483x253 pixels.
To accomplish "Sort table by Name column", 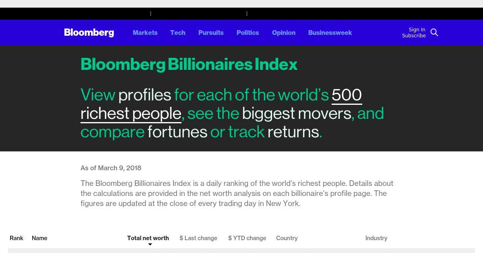I will (x=39, y=238).
